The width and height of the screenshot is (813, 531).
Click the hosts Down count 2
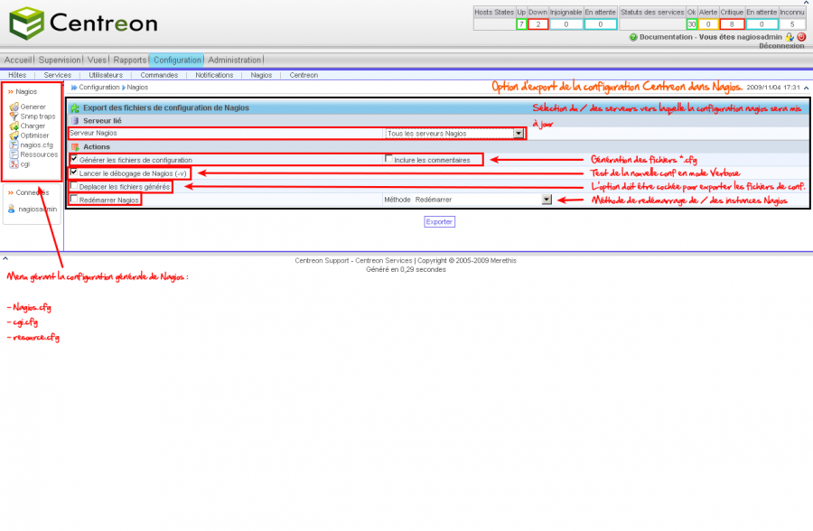point(538,24)
